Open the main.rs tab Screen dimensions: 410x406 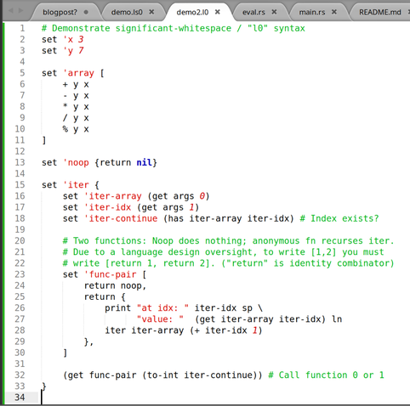click(312, 12)
